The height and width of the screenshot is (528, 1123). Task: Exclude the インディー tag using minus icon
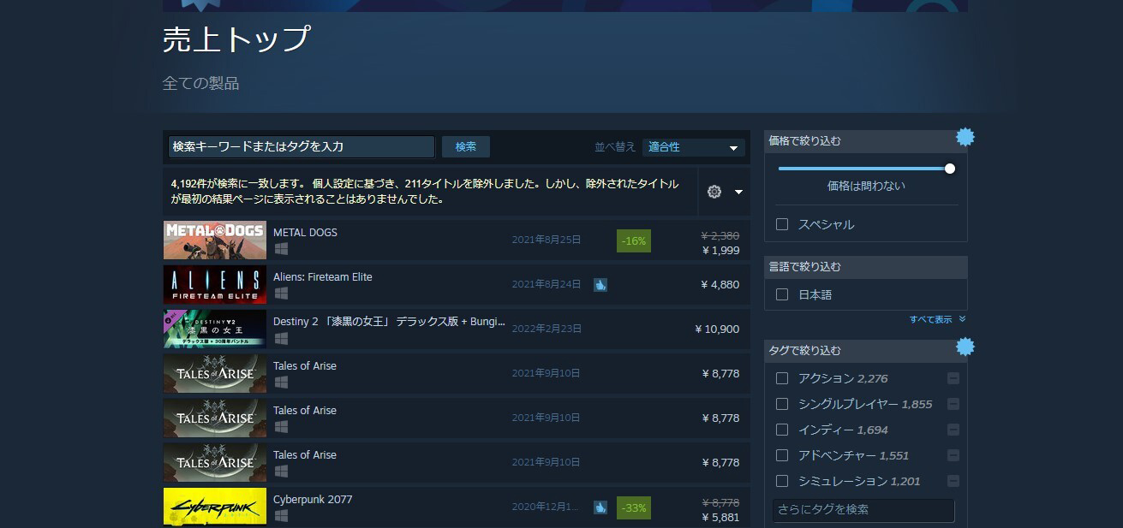pyautogui.click(x=953, y=430)
